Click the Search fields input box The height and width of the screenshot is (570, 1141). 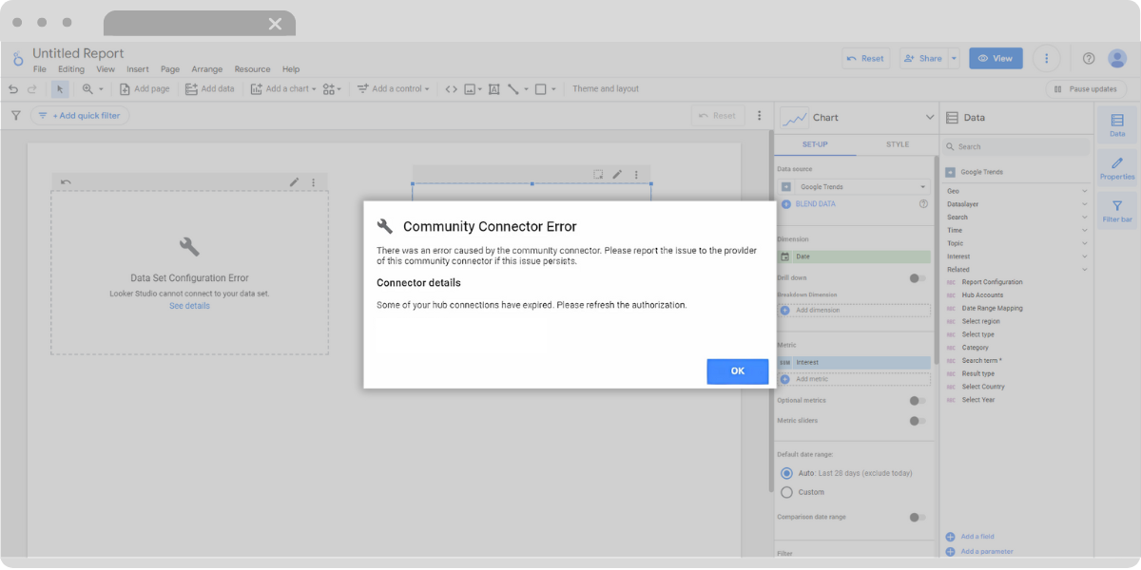[x=1015, y=145]
